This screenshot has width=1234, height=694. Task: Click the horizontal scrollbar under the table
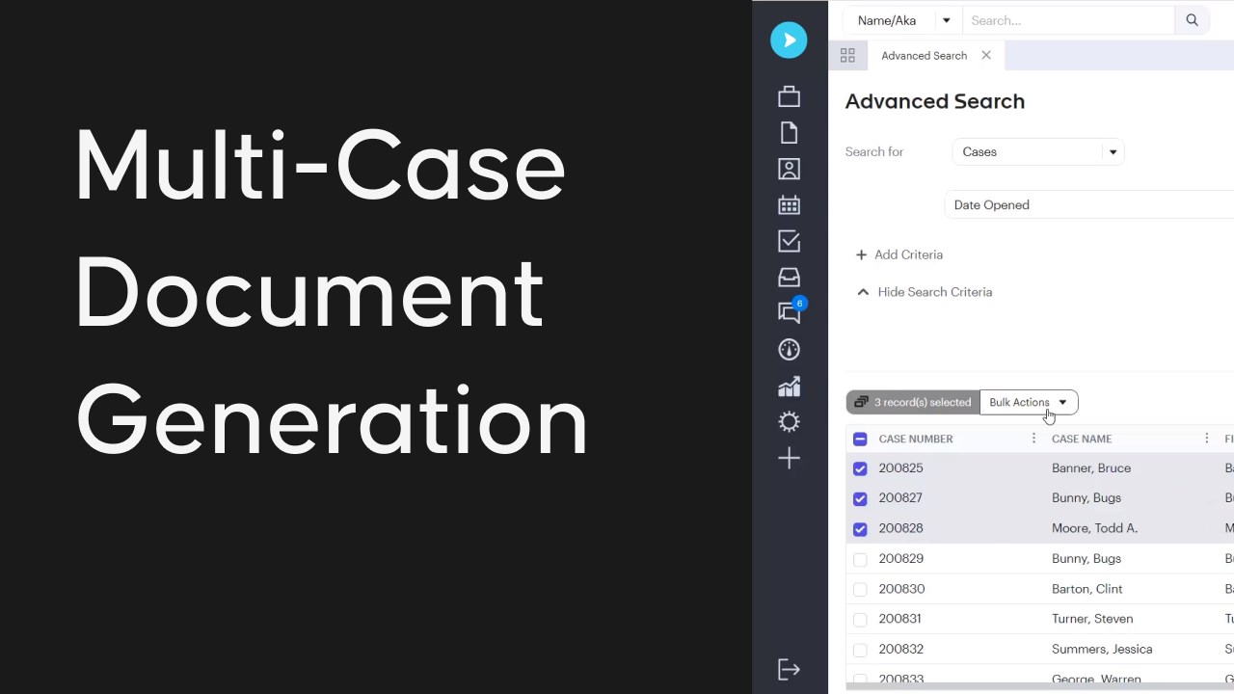pos(1039,686)
